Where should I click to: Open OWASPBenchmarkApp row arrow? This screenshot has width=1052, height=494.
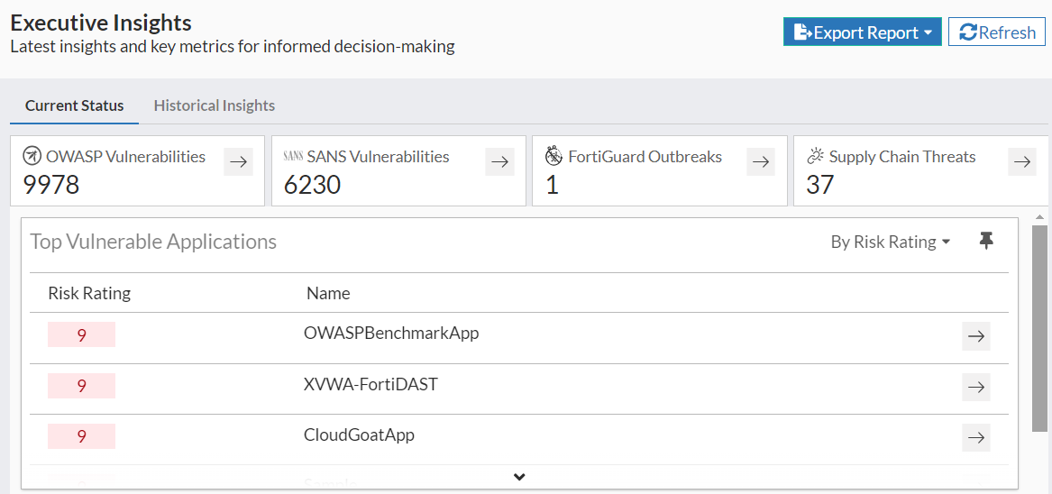pyautogui.click(x=975, y=336)
